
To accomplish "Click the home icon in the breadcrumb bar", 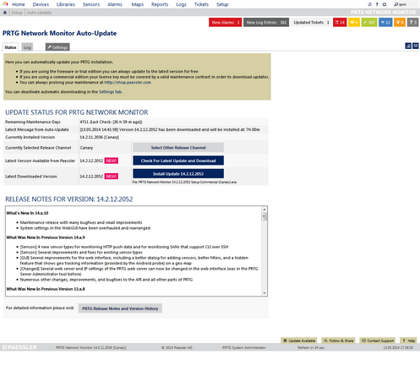I will click(x=5, y=13).
